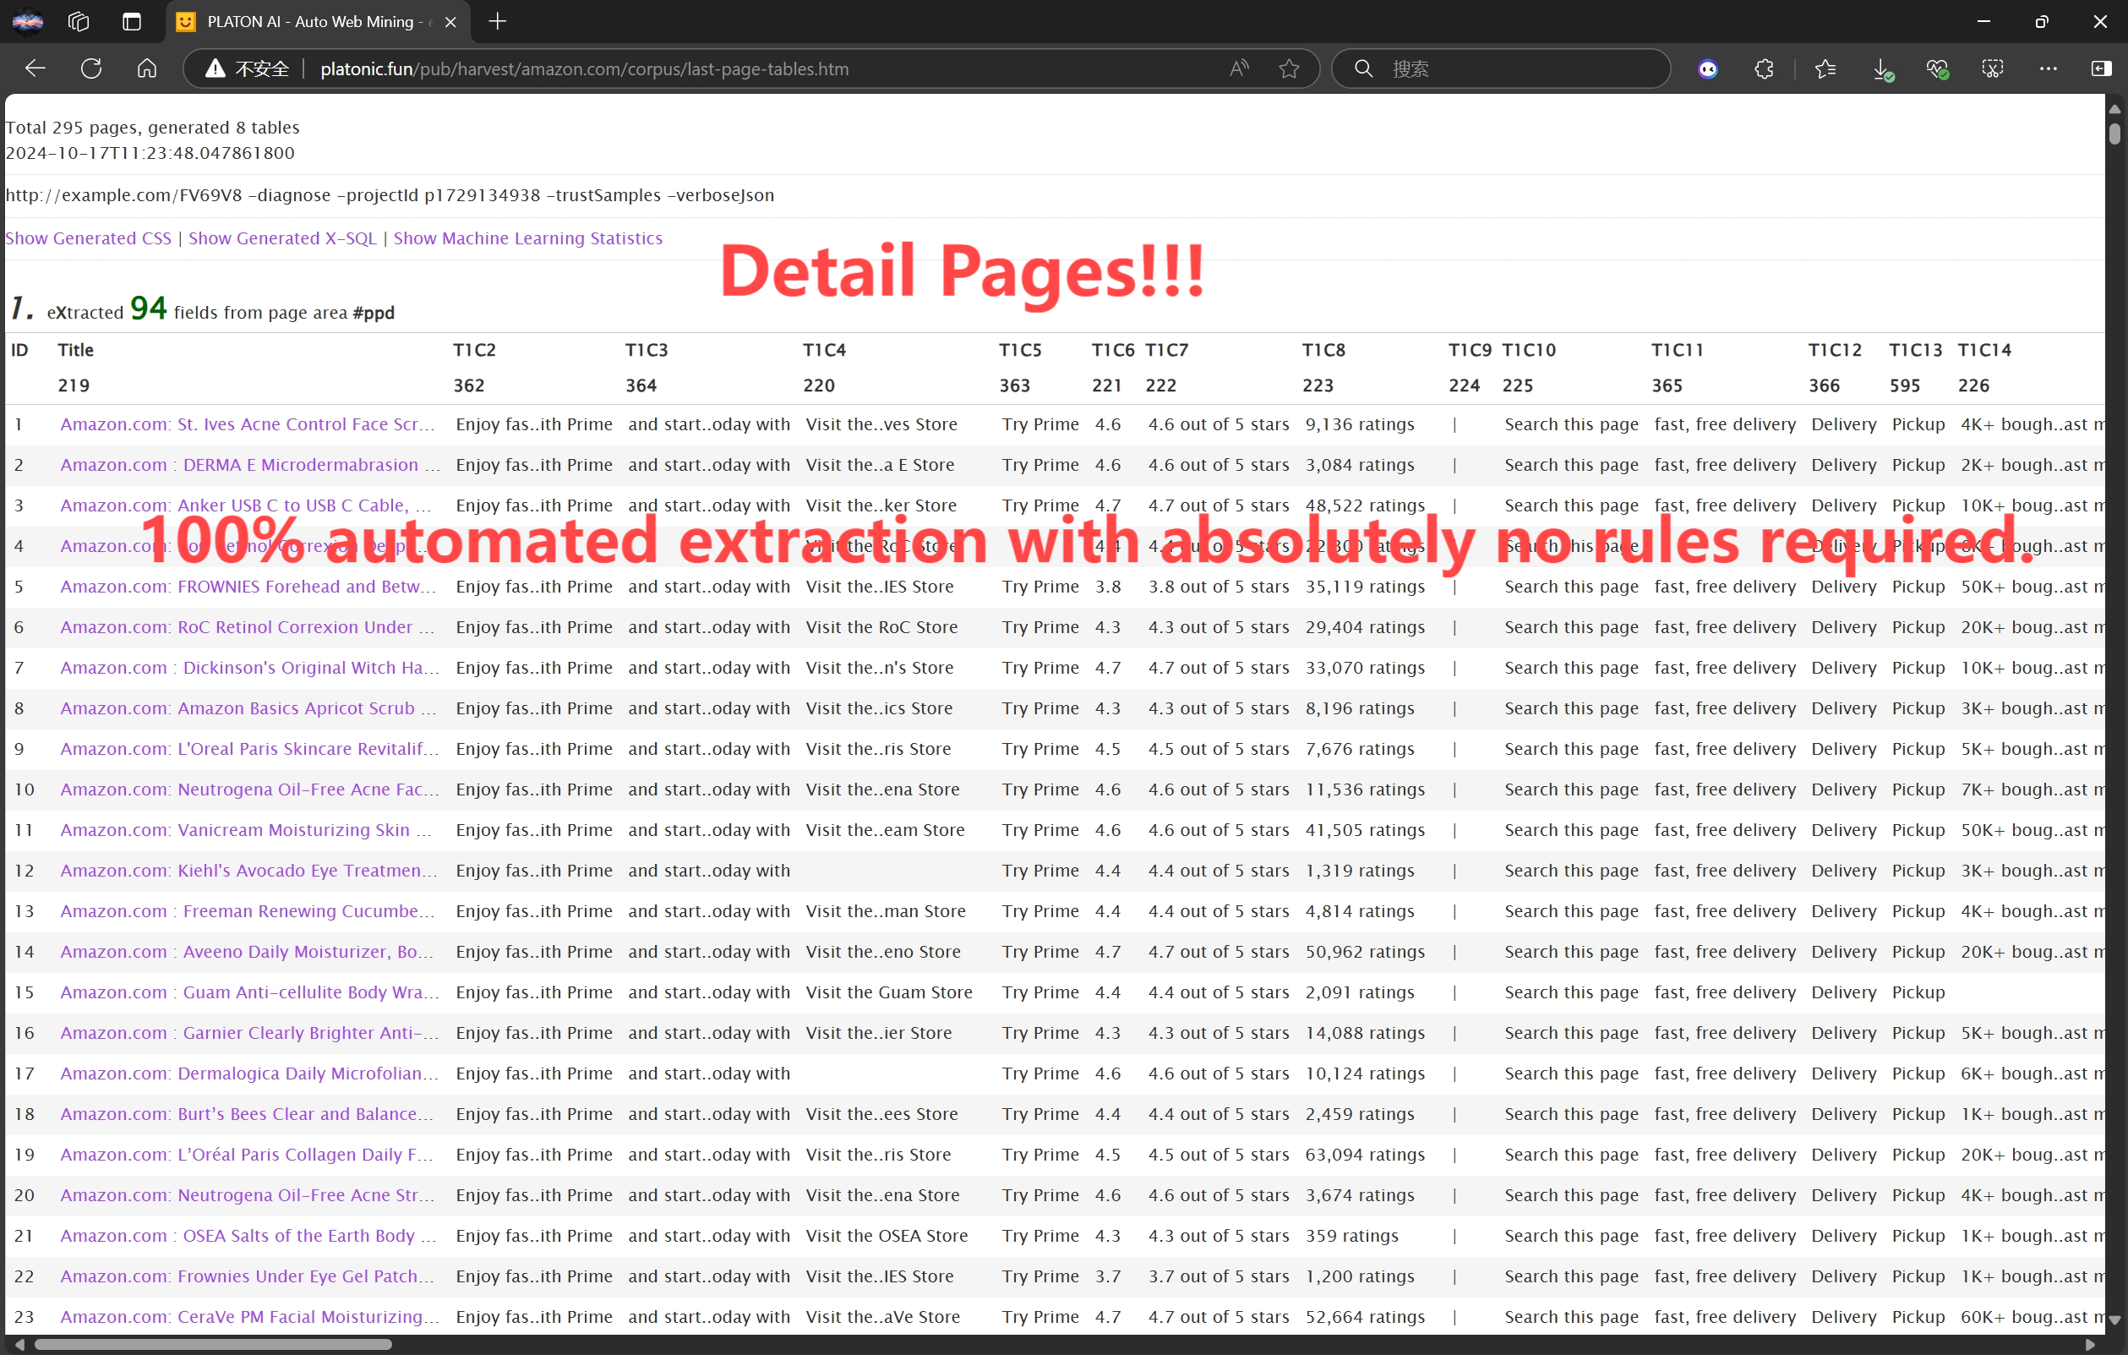Open St. Ives Acne Control product link

(x=248, y=424)
